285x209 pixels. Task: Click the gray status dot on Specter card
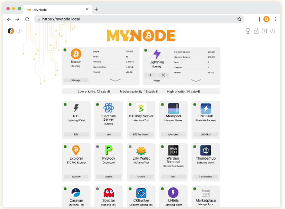pos(98,189)
